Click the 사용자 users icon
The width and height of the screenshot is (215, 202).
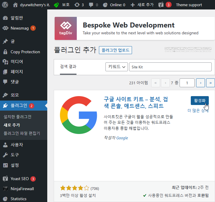pos(5,145)
